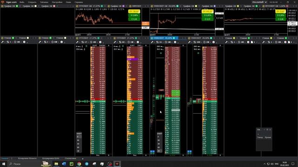Image resolution: width=298 pixels, height=167 pixels.
Task: Open settings wrench in VVVUSDT panel with depth 50
Action: pyautogui.click(x=115, y=42)
